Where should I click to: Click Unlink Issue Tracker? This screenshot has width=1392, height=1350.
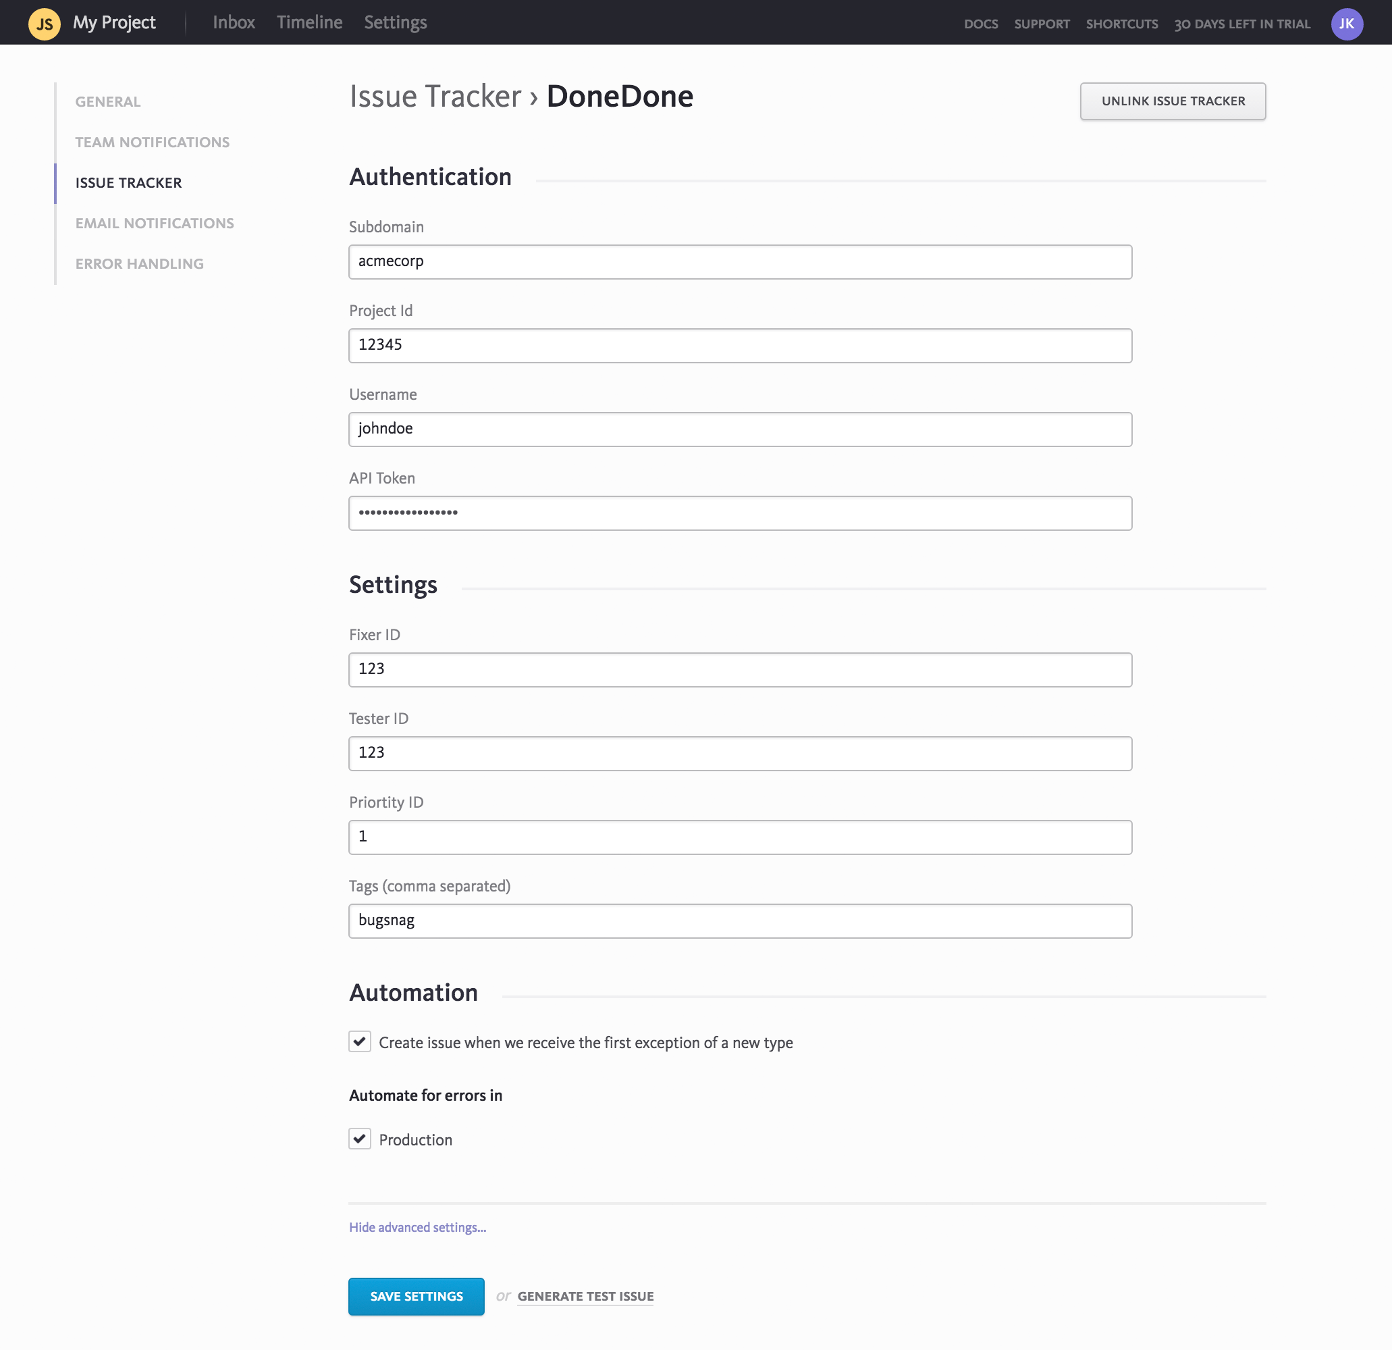tap(1173, 101)
